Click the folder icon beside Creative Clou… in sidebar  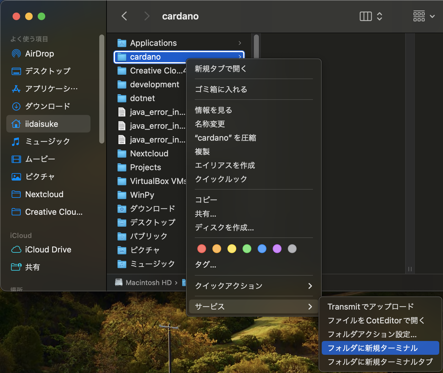(x=16, y=212)
